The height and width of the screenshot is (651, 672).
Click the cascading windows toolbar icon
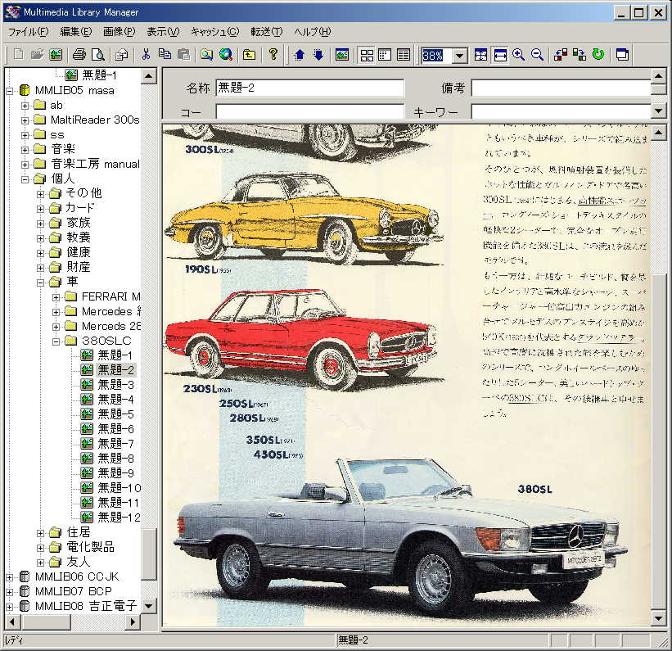pyautogui.click(x=622, y=55)
